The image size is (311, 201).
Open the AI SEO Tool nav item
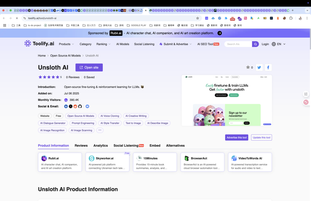tap(208, 44)
